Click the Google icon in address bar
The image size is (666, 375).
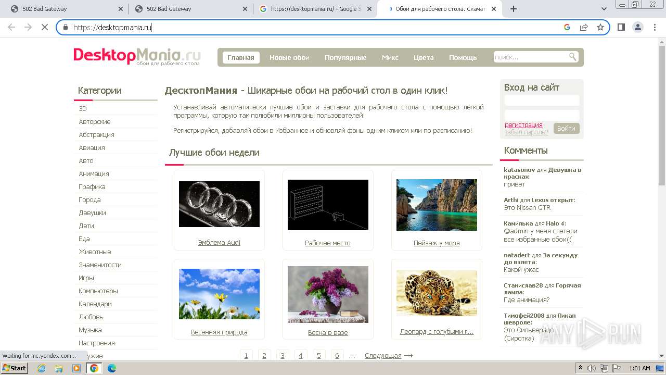tap(567, 27)
